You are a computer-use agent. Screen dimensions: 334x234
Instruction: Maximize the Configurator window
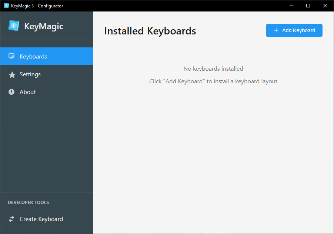point(308,6)
